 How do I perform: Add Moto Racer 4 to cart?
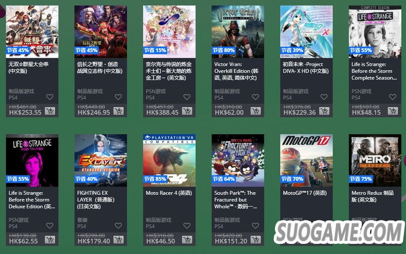(187, 240)
